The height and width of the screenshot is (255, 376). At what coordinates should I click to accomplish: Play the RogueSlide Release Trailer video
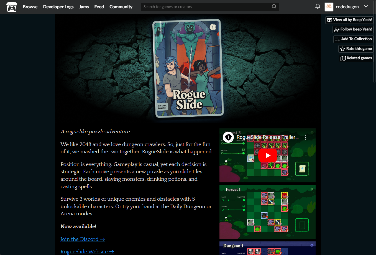tap(267, 155)
